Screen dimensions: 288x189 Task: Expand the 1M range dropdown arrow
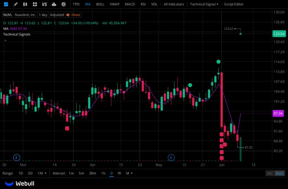(46, 173)
